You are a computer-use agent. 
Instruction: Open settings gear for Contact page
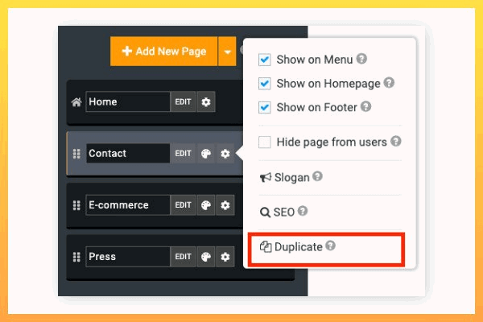[225, 153]
